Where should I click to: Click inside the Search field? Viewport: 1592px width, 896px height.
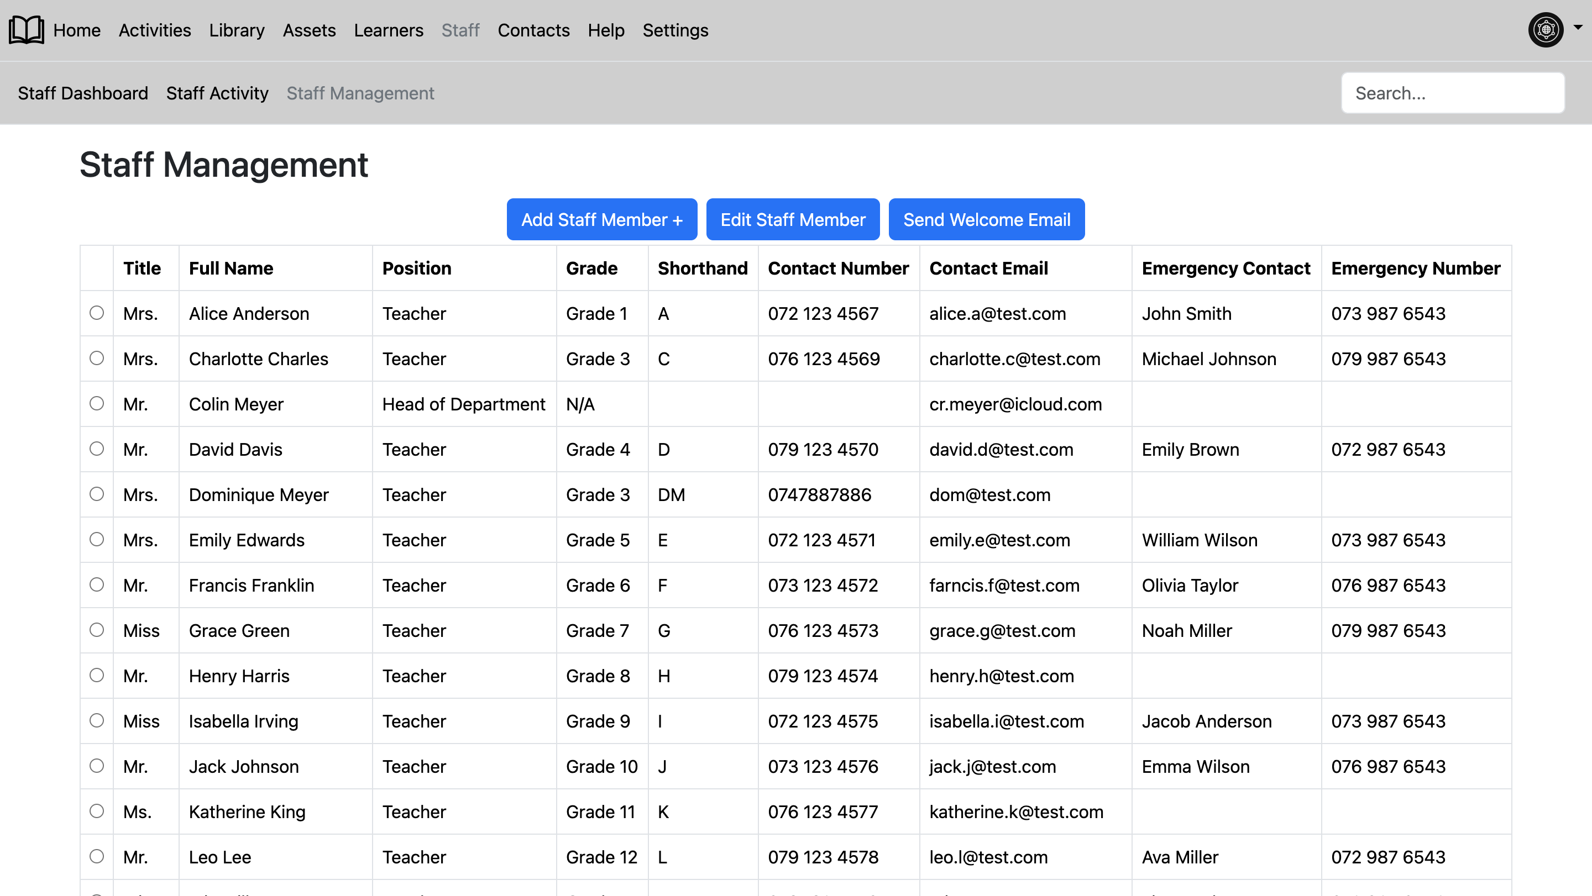point(1452,93)
